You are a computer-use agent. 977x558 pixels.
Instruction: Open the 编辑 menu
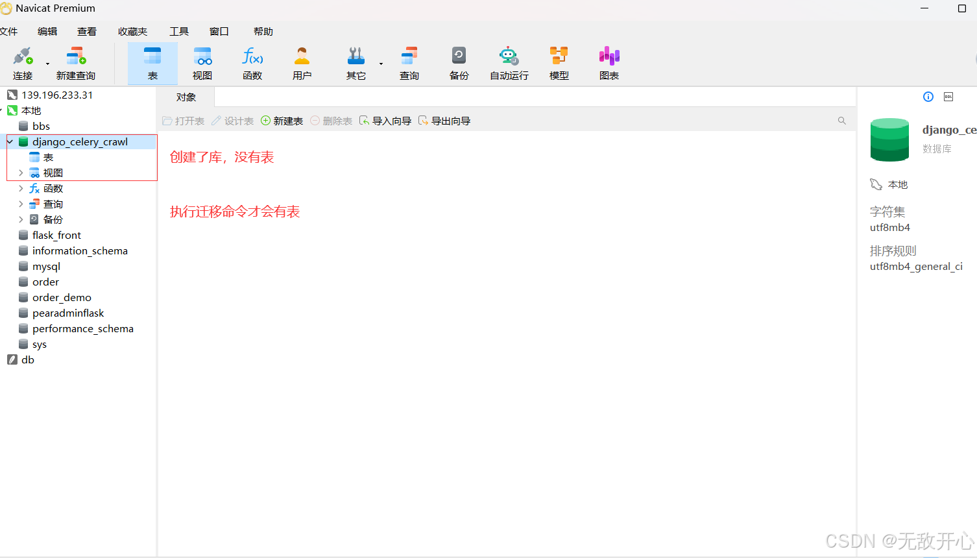coord(47,31)
